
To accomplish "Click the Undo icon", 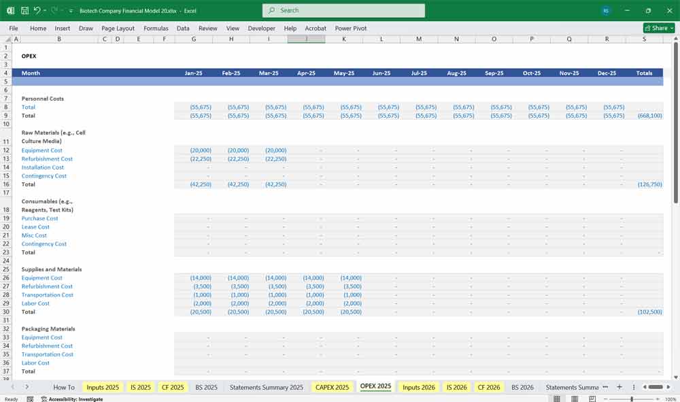I will (37, 10).
